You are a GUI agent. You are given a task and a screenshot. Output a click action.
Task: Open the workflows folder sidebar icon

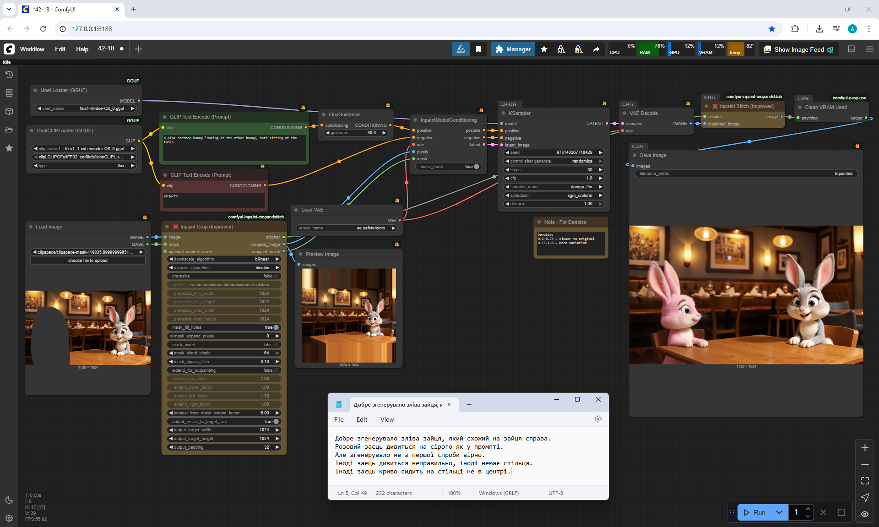[x=9, y=130]
